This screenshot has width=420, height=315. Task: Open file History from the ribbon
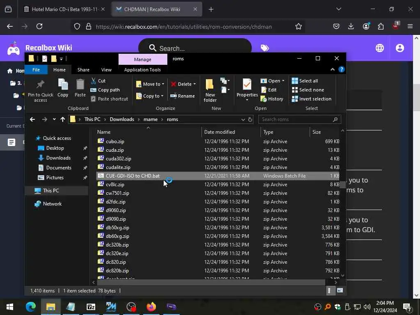coord(272,99)
